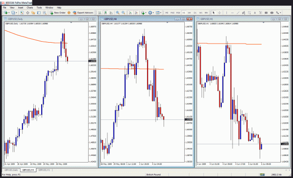
Task: Launch MetaEditor from the toolbar
Action: click(x=69, y=13)
